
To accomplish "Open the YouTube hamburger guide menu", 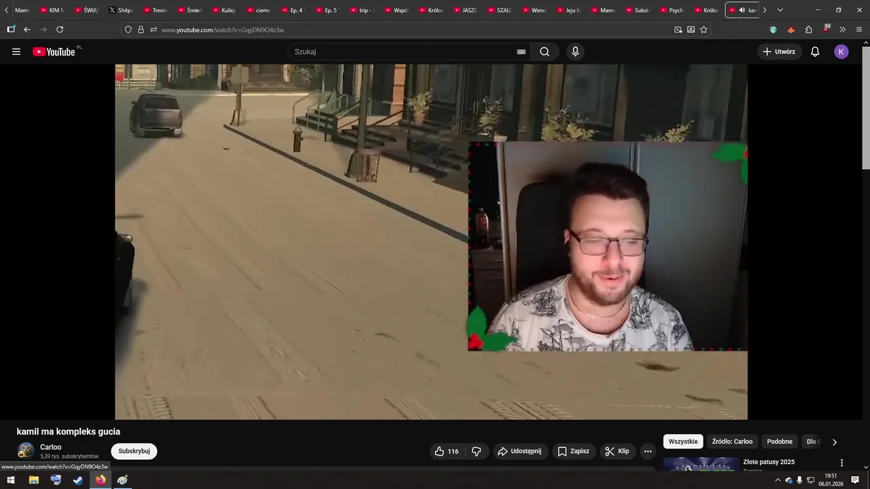I will (16, 52).
